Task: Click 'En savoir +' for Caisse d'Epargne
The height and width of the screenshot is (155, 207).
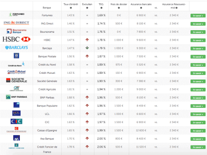Action: (198, 131)
